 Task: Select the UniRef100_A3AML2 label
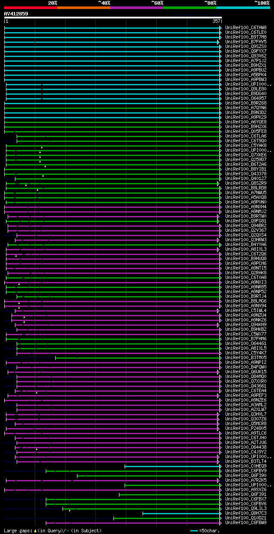click(x=246, y=405)
